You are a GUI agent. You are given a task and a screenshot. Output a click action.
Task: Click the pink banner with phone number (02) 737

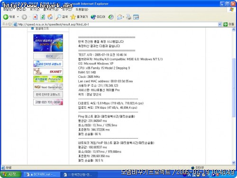tap(48, 102)
